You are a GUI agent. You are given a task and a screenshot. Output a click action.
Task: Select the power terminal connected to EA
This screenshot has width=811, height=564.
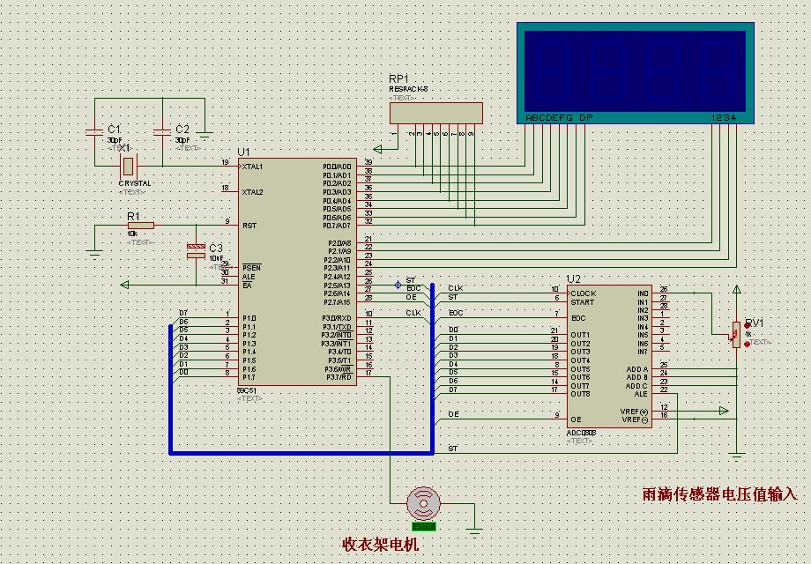(x=124, y=285)
